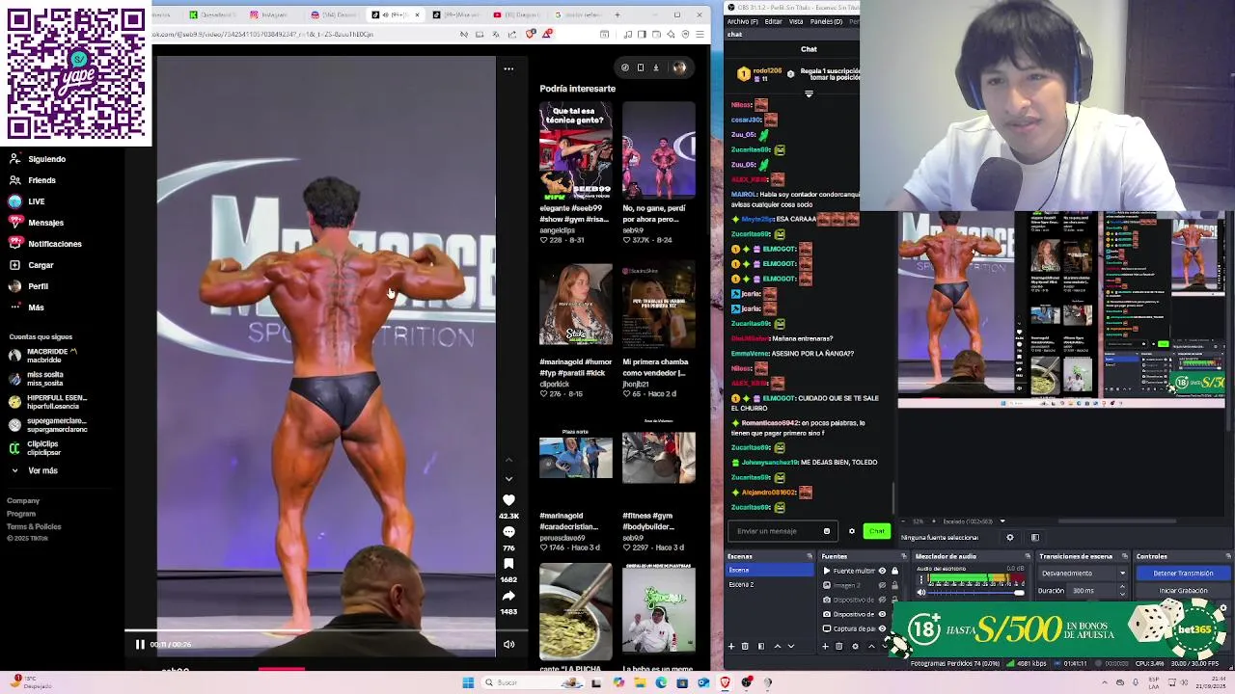Open MACBRIDDE followed account
This screenshot has height=694, width=1235.
click(x=44, y=356)
